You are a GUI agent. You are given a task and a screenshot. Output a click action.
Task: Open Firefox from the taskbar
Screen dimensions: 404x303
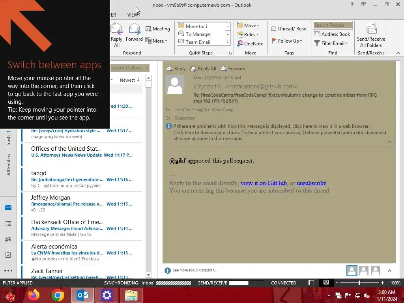[34, 295]
